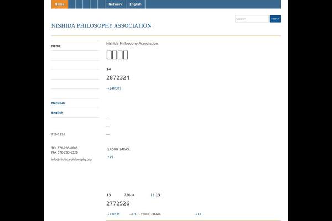Open Network in the top navigation bar
Screen dimensions: 332x221
[x=116, y=4]
